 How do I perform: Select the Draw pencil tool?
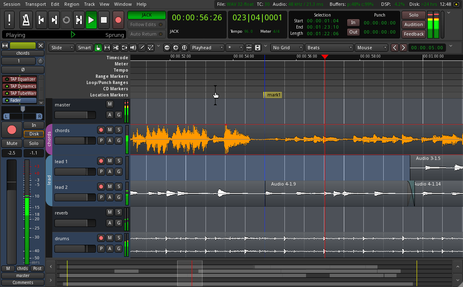142,48
